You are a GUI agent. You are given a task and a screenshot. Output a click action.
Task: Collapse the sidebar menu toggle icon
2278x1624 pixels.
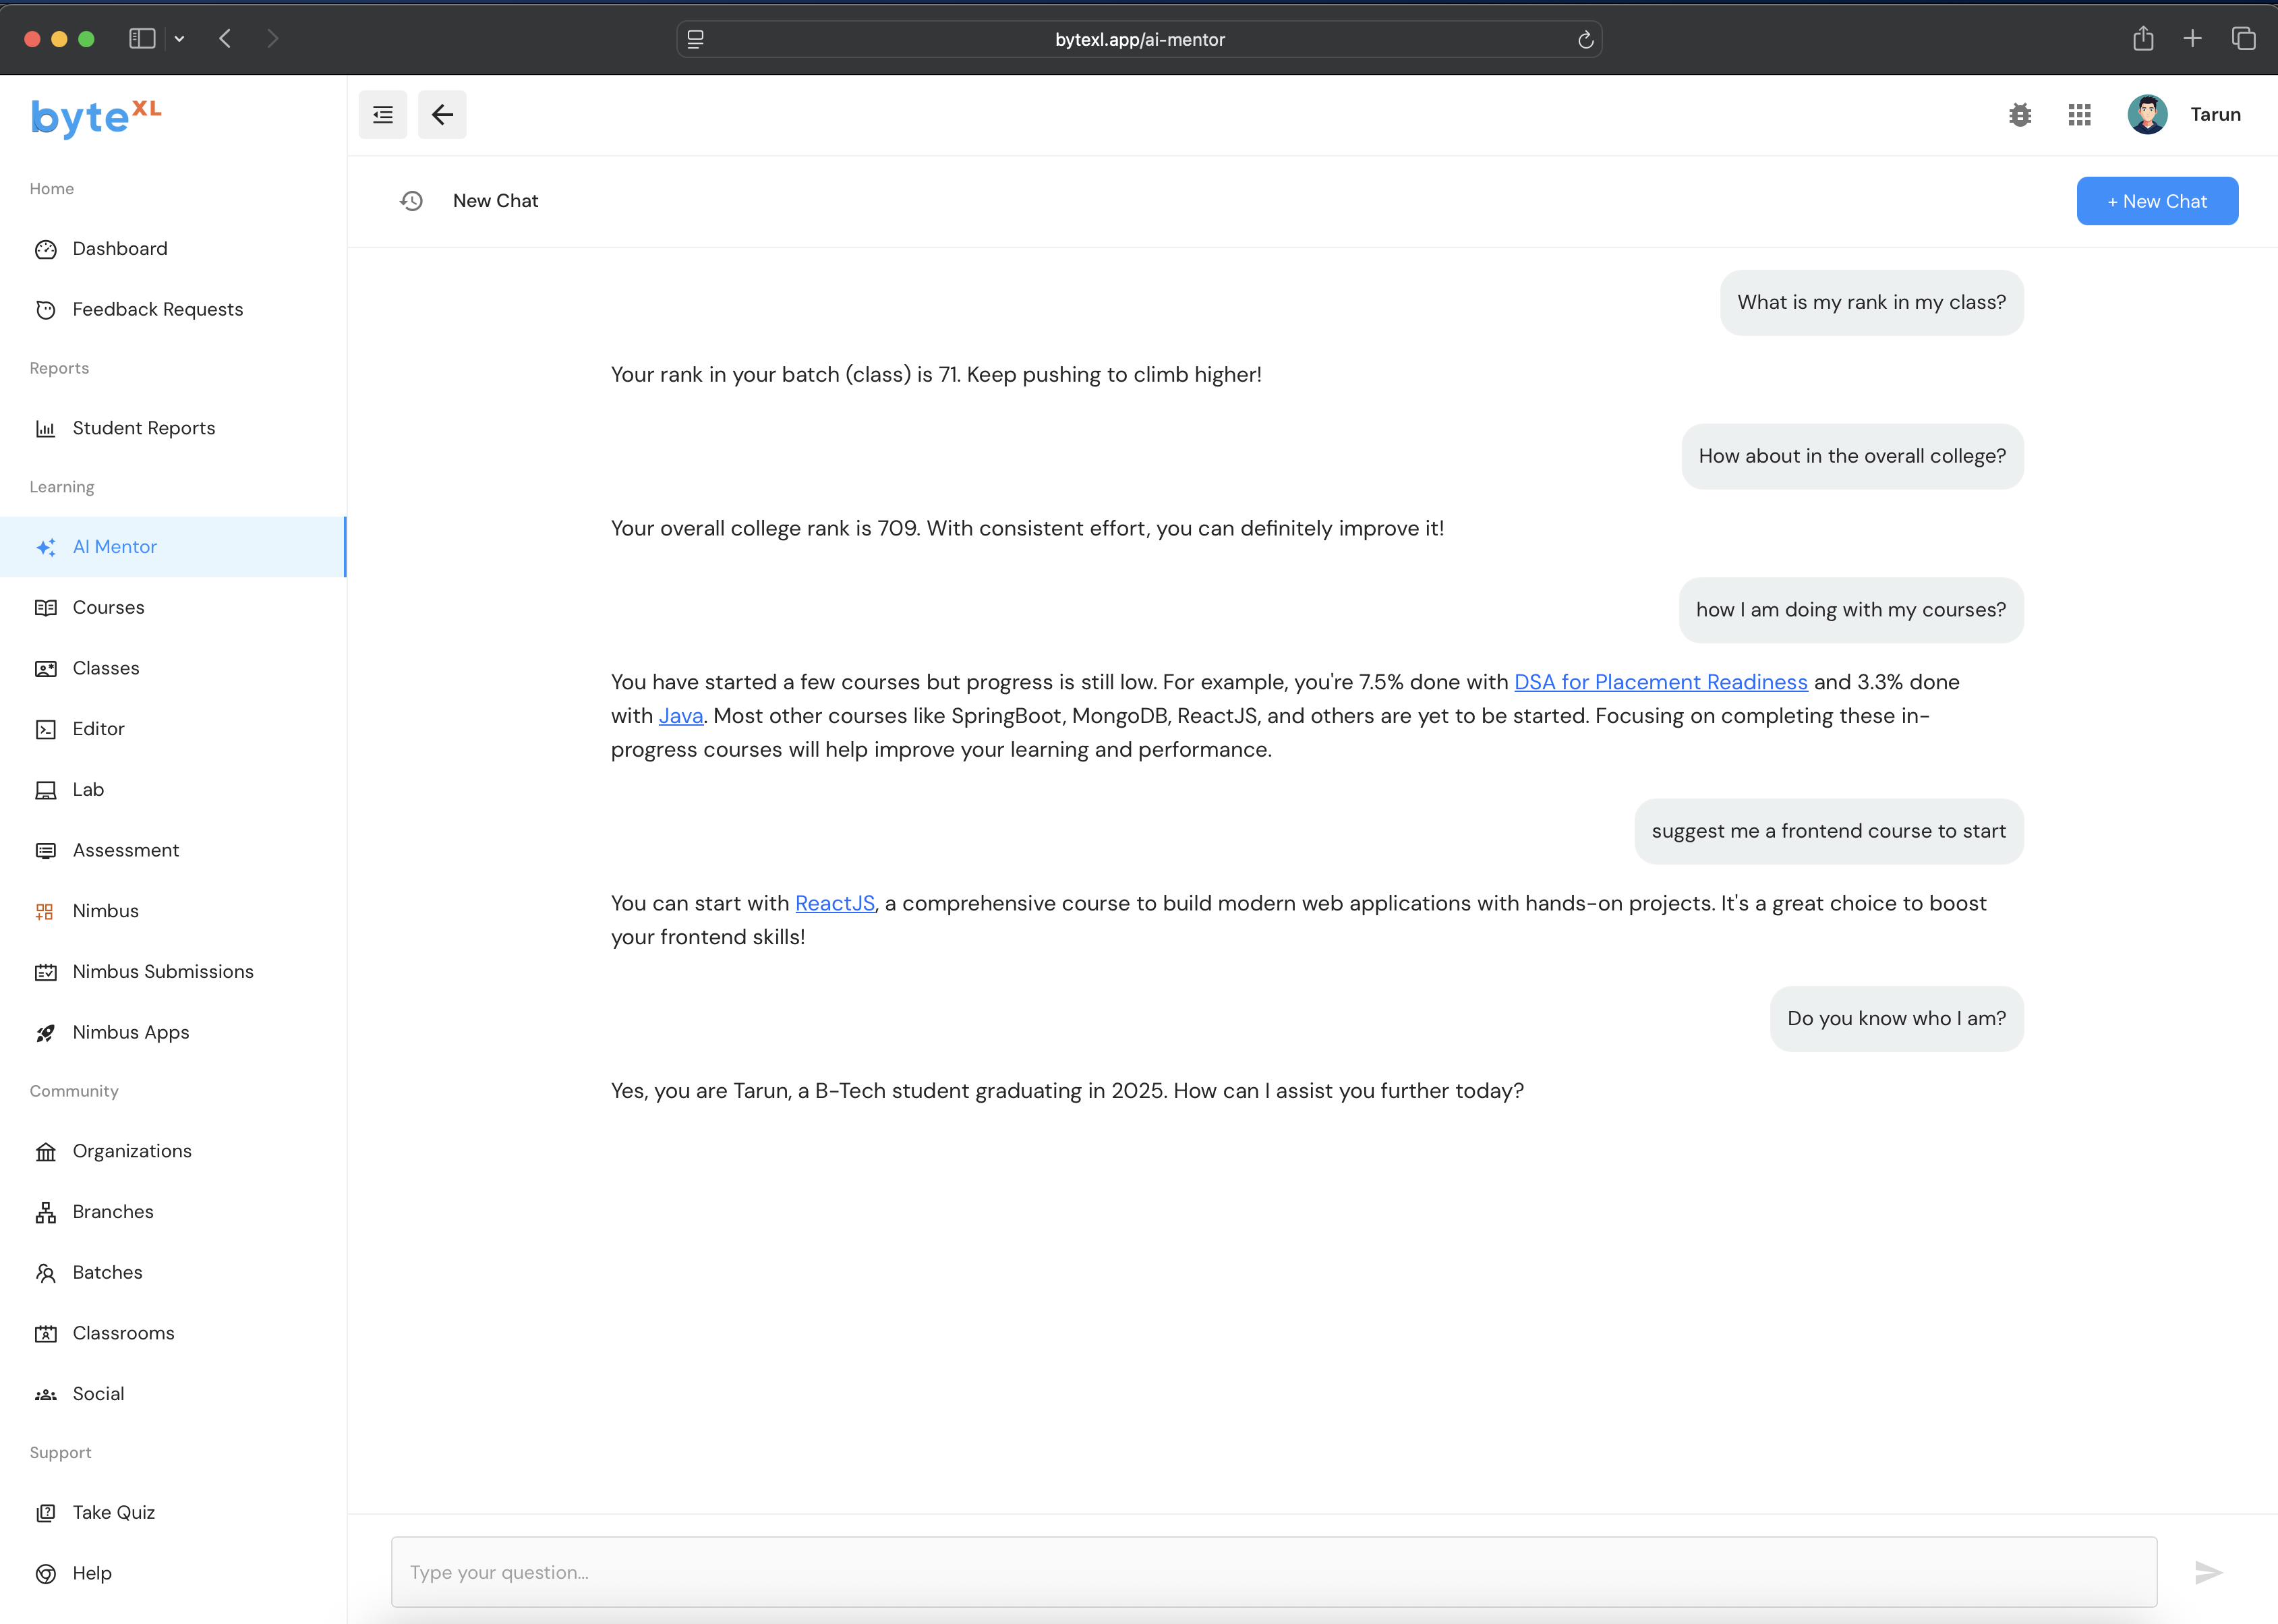click(x=383, y=115)
